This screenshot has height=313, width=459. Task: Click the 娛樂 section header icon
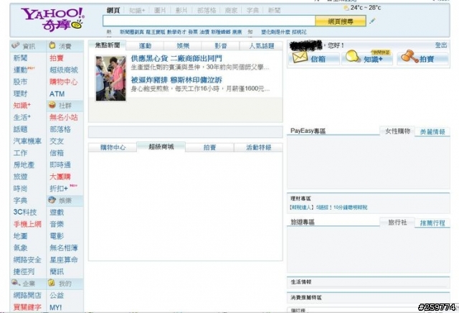52,200
